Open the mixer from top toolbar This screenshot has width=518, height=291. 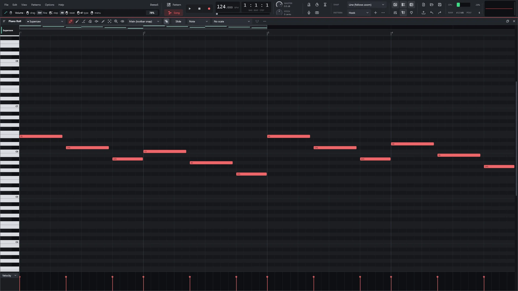(395, 13)
